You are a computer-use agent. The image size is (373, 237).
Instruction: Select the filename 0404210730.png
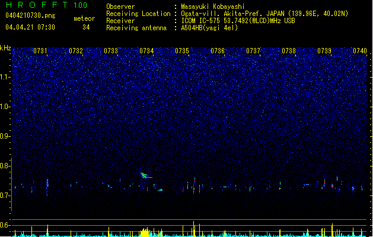[x=30, y=15]
